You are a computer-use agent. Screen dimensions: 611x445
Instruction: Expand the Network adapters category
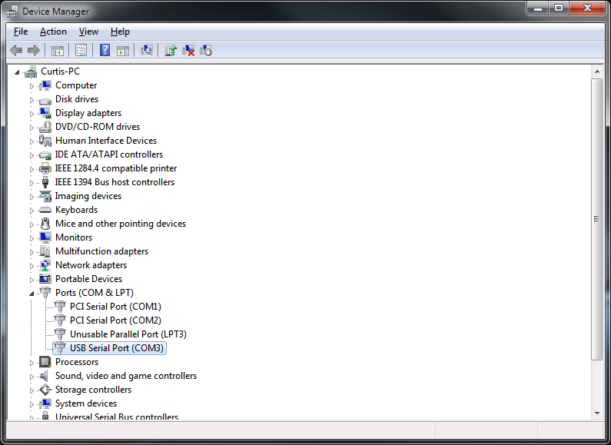pos(32,265)
